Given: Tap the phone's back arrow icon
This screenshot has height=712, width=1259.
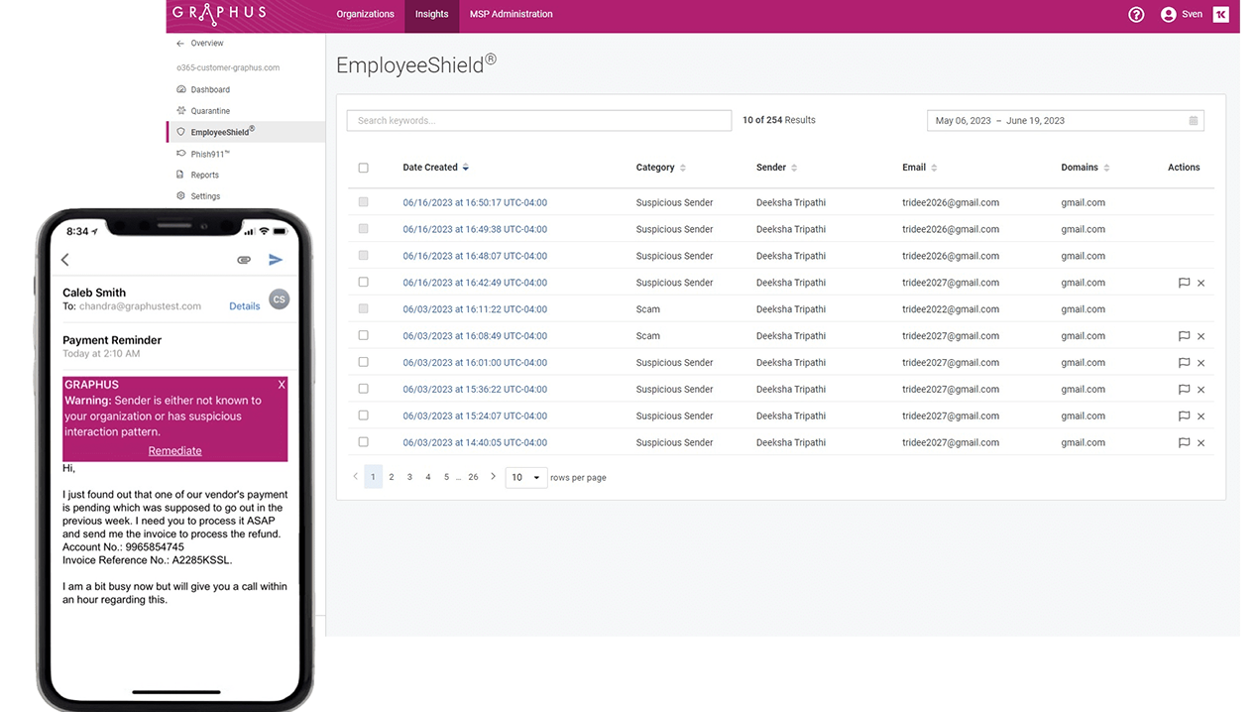Looking at the screenshot, I should pos(65,260).
